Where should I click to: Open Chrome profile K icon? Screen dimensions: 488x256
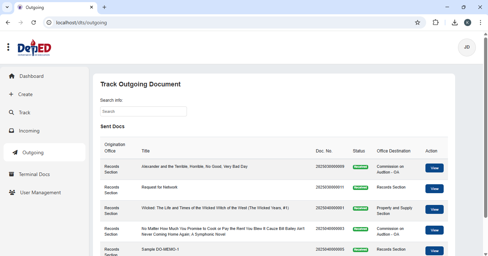[x=468, y=22]
